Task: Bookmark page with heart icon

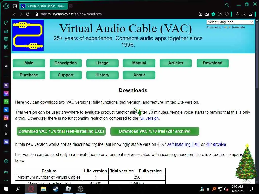Action: [x=227, y=14]
